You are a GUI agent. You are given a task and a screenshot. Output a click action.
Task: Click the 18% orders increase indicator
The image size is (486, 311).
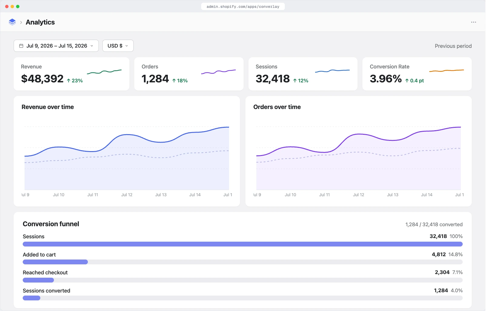pos(180,81)
